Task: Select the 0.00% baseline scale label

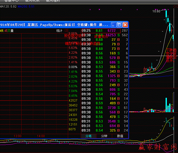Action: pyautogui.click(x=73, y=67)
